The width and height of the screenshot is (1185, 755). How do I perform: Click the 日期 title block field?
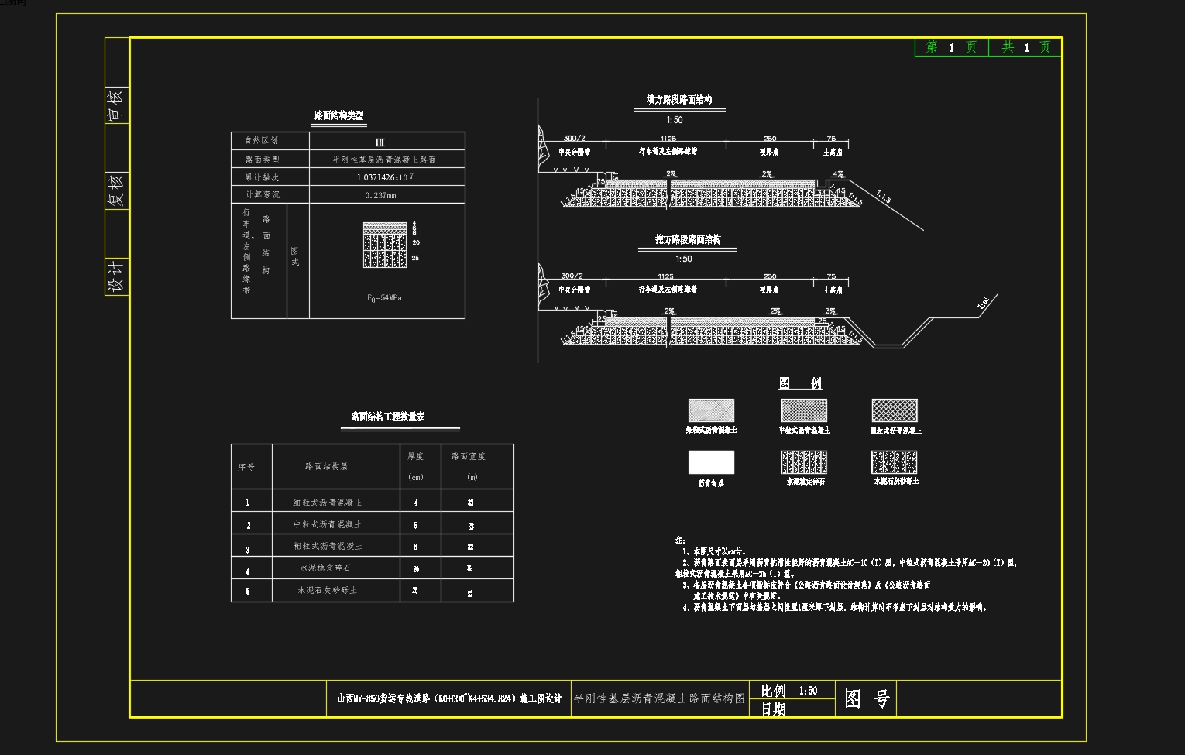(x=792, y=708)
